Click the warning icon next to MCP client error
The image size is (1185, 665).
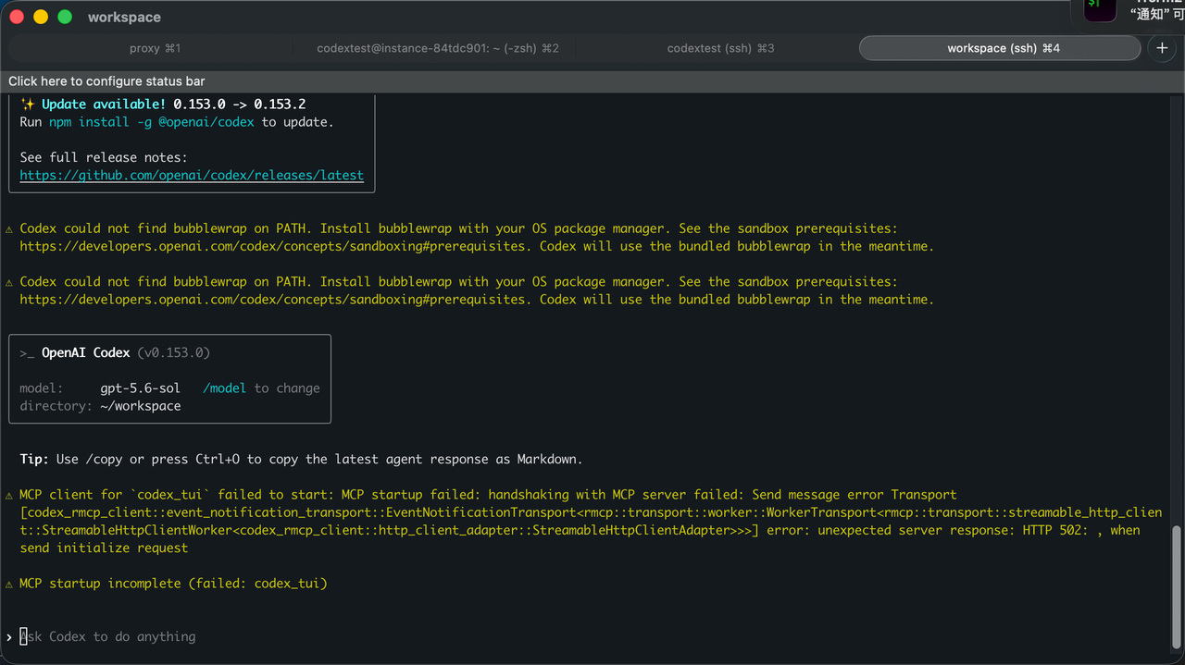pos(9,495)
